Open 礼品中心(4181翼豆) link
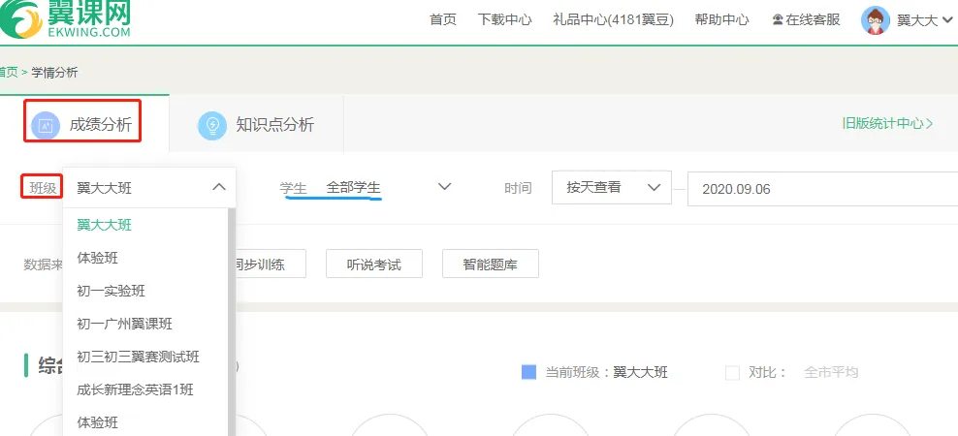Image resolution: width=958 pixels, height=436 pixels. 613,19
